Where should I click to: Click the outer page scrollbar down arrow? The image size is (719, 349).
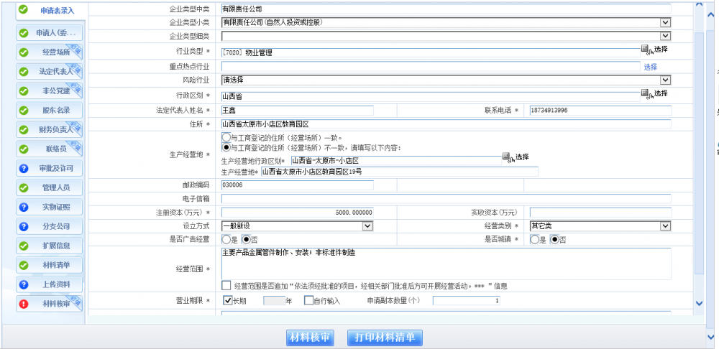point(712,338)
